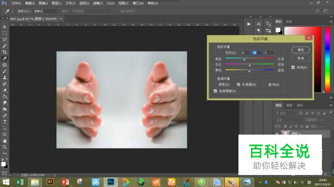This screenshot has width=334, height=187.
Task: Open the Color panel options menu
Action: point(331,22)
